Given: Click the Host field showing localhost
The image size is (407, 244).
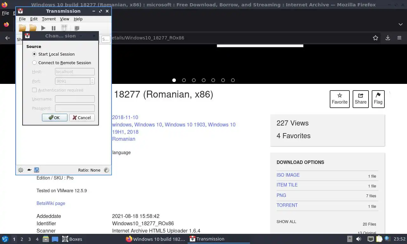Looking at the screenshot, I should point(75,72).
